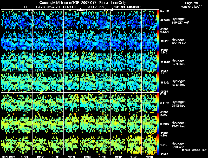This screenshot has width=208, height=158.
Task: Click the color bar for Hydrogen 55-90 keV
Action: [158, 61]
